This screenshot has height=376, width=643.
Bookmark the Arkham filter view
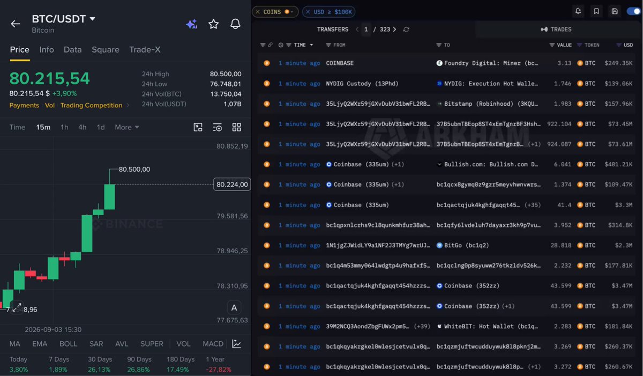pos(596,11)
